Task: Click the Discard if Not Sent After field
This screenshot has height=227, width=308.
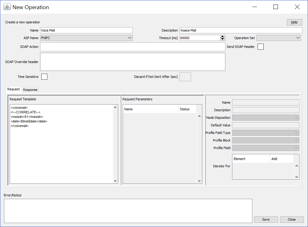Action: (185, 77)
